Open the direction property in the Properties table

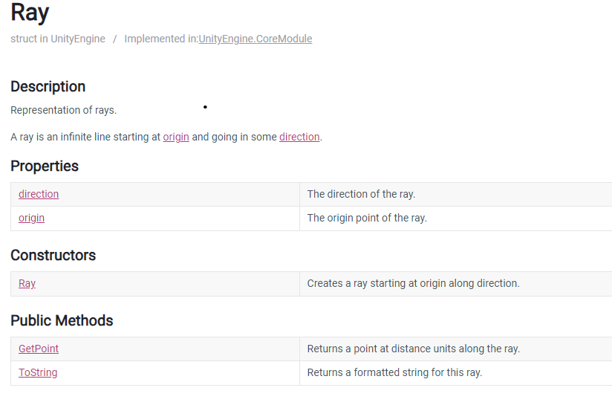(39, 194)
